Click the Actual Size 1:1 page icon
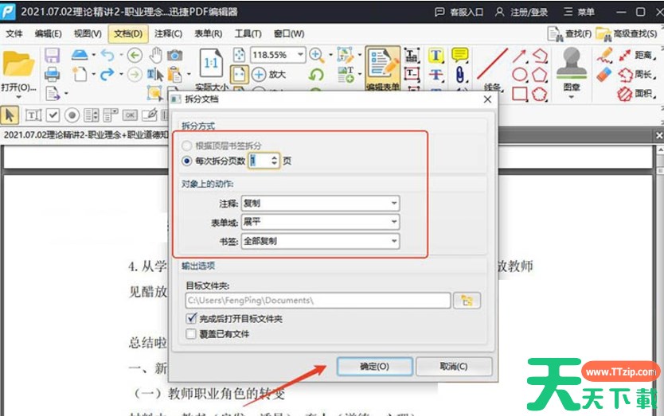The height and width of the screenshot is (416, 664). click(211, 64)
